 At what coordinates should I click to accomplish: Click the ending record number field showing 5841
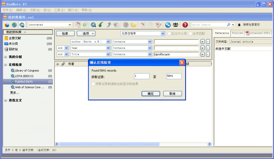pos(174,76)
